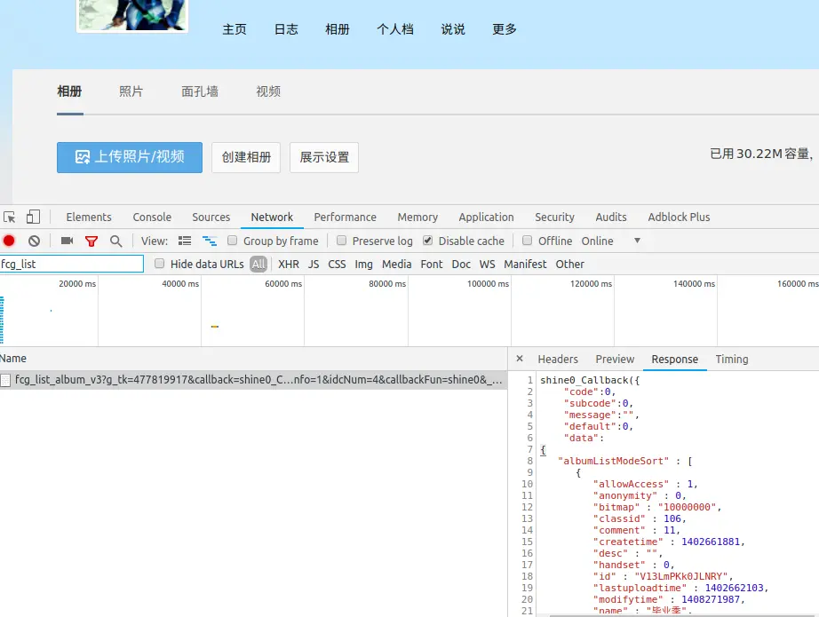
Task: Open the Adblock Plus tab
Action: 679,218
